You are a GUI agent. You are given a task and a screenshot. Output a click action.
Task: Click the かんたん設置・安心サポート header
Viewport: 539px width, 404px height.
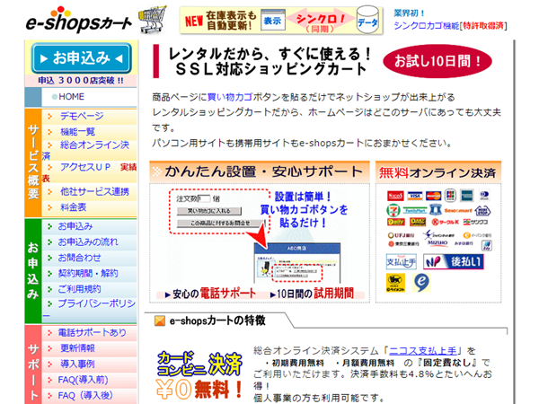click(260, 171)
